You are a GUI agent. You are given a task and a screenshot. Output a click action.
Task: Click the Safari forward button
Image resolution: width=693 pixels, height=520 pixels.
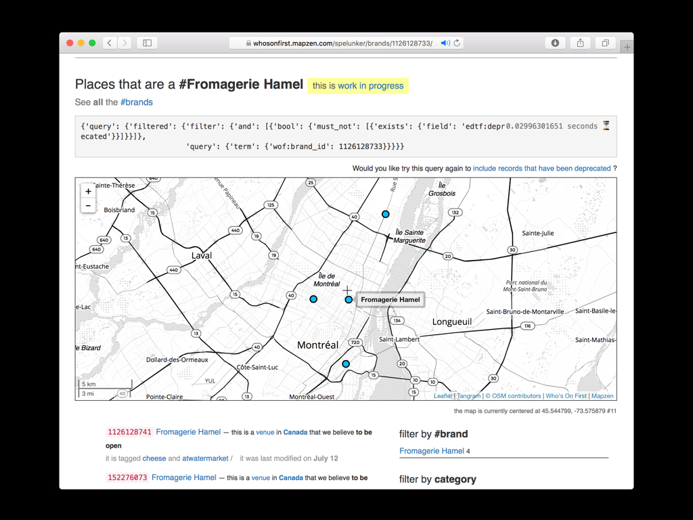point(125,43)
